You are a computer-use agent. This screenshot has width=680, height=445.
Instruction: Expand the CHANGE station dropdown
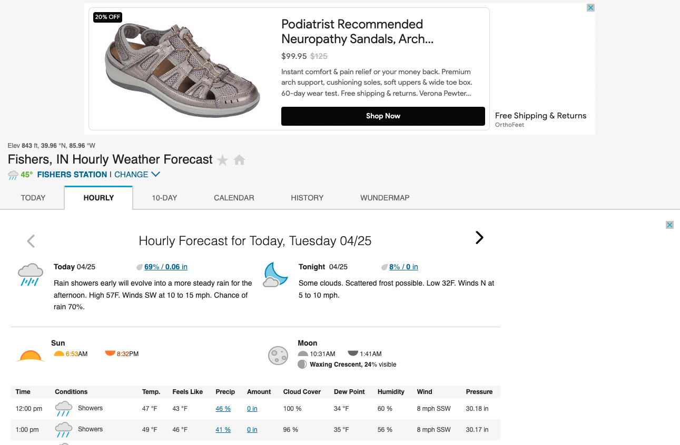click(137, 175)
